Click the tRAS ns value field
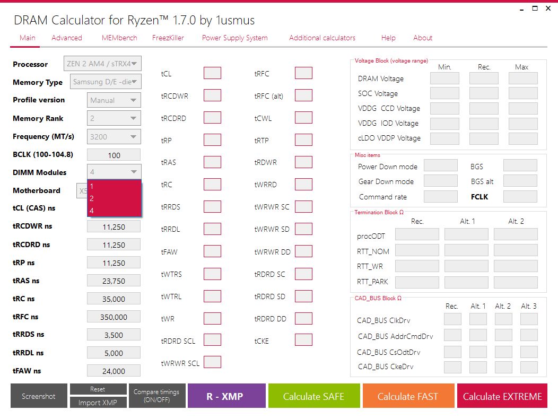The image size is (558, 419). pos(114,281)
